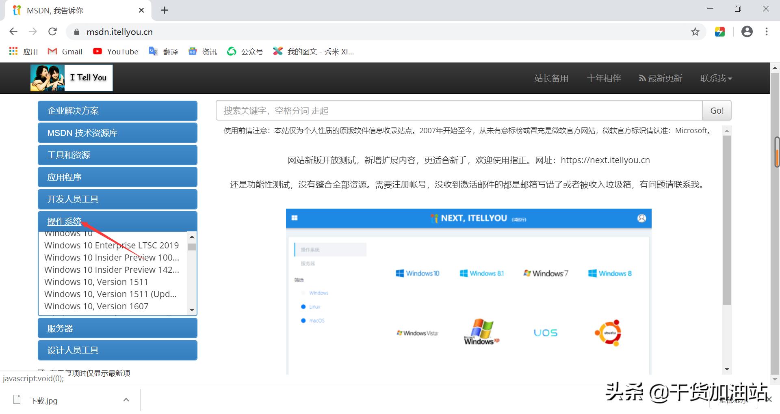Viewport: 780px width, 414px height.
Task: Open the https://next.itellyou.cn link
Action: point(605,160)
